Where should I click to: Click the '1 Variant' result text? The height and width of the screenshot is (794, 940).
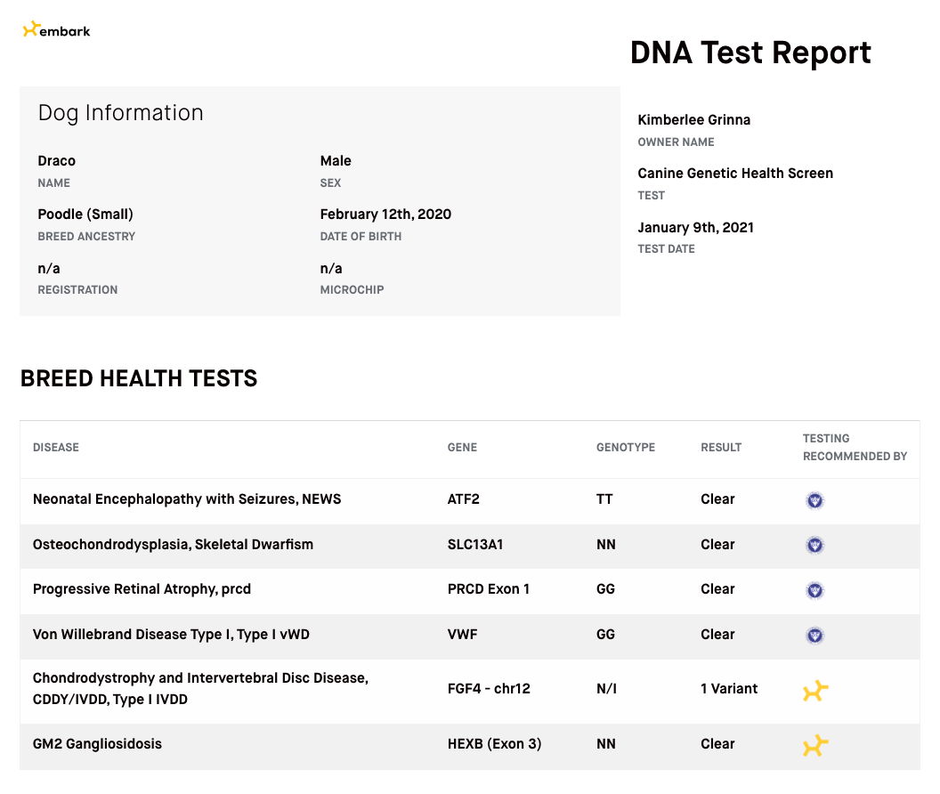[x=729, y=689]
